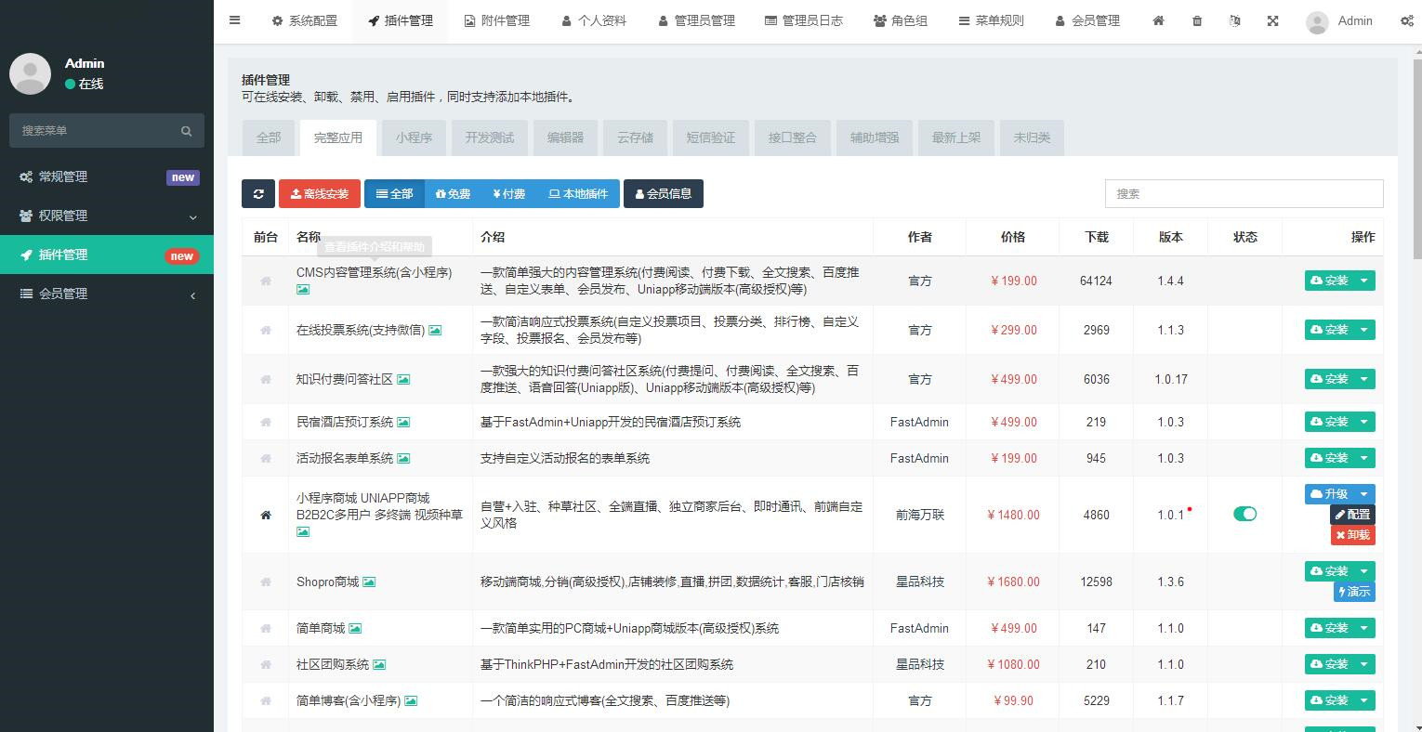1422x732 pixels.
Task: Switch to the 编辑器 category tab
Action: pos(565,137)
